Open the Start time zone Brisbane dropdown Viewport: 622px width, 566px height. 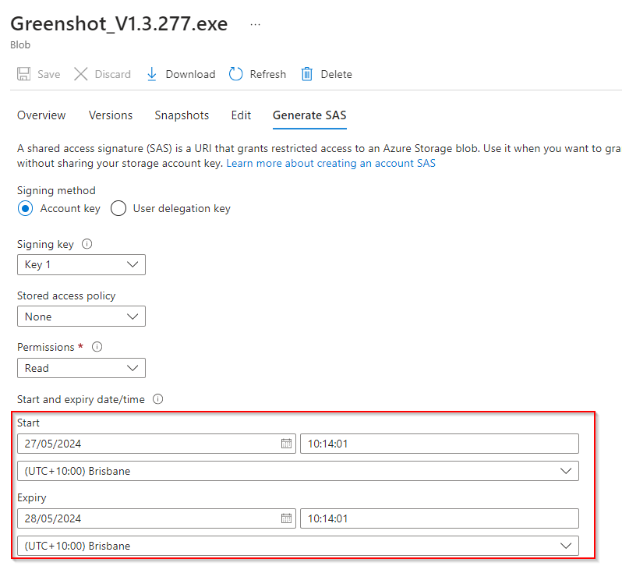[298, 471]
